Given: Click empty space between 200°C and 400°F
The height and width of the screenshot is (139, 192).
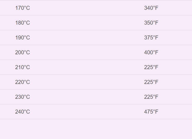Looking at the screenshot, I should (87, 52).
